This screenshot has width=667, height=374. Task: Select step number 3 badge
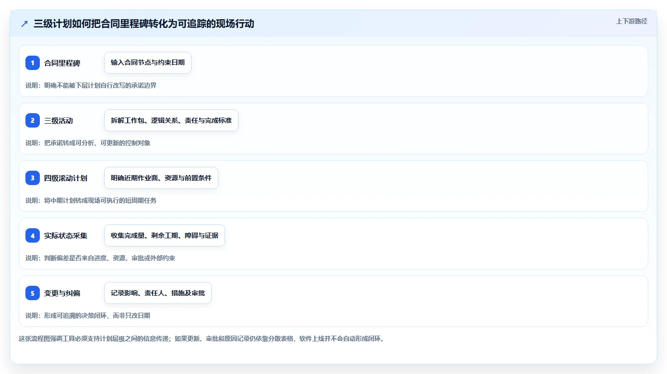(x=33, y=178)
